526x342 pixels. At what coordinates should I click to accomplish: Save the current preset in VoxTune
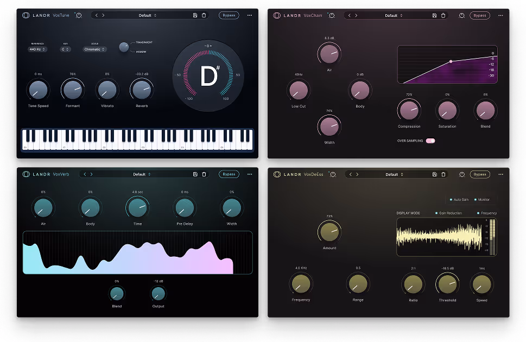(x=195, y=15)
